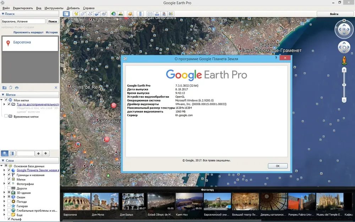Viewport: 355px width, 222px height.
Task: Expand the Океан layer node
Action: pos(4,197)
